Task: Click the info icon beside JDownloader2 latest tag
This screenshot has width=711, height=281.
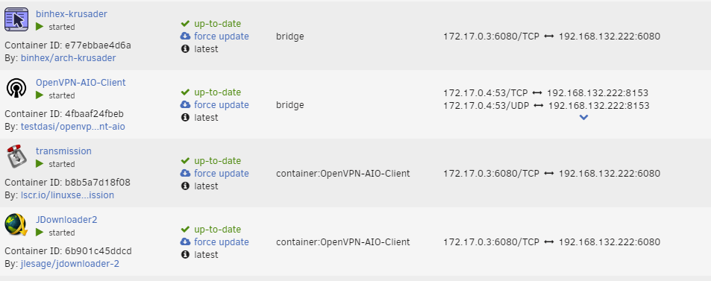Action: coord(185,255)
